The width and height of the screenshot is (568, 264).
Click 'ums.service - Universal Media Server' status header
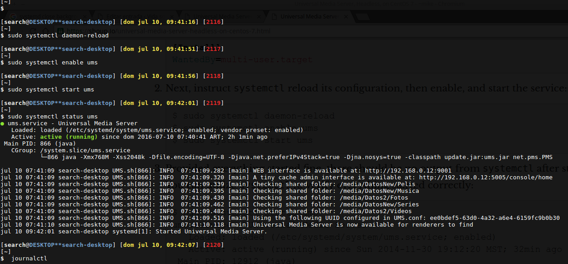[x=73, y=123]
